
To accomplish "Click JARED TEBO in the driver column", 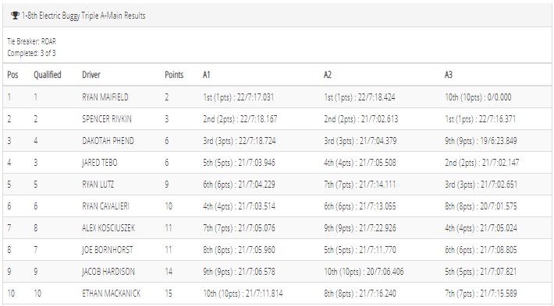I will (100, 163).
